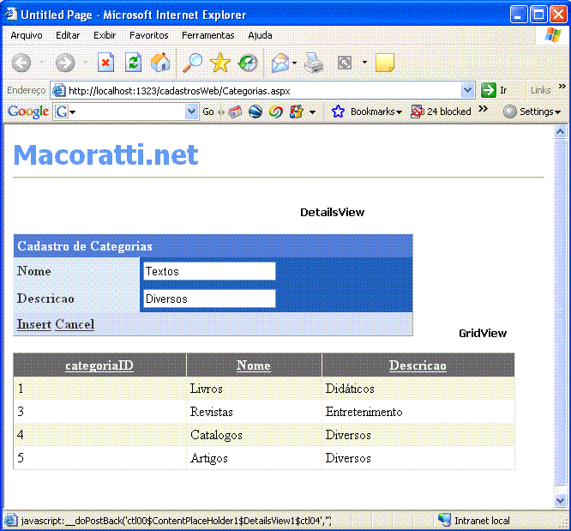The image size is (571, 531).
Task: Expand the address bar URL dropdown
Action: [x=467, y=90]
